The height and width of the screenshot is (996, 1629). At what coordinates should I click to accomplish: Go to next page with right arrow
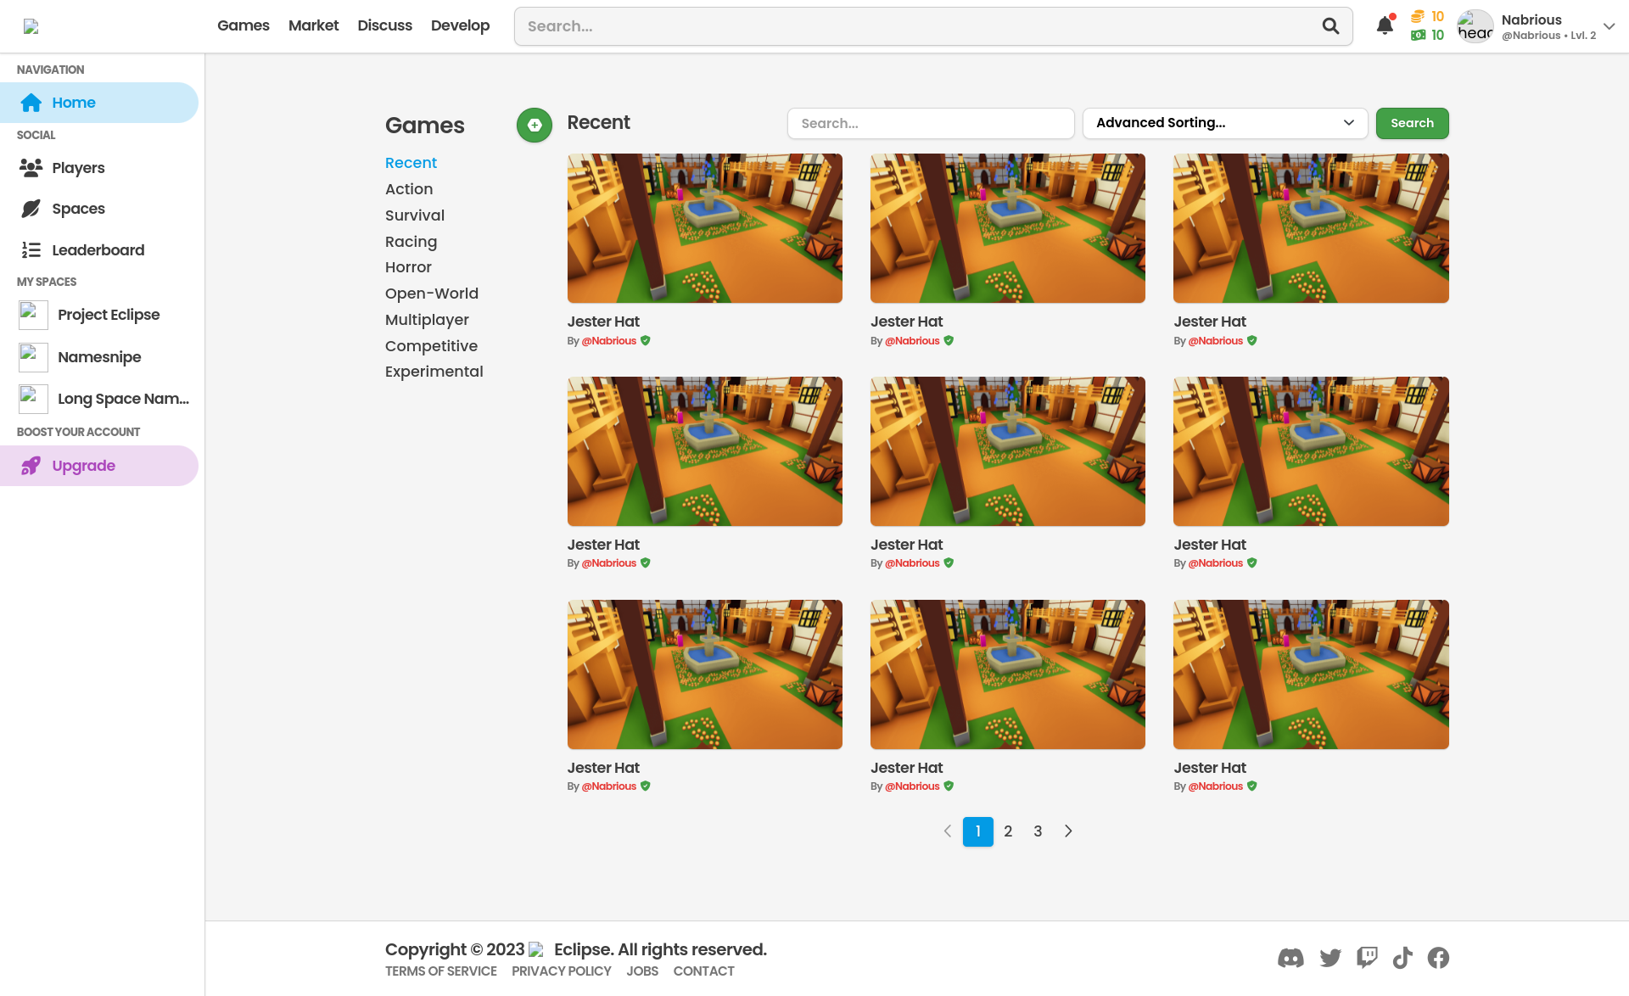(1068, 831)
